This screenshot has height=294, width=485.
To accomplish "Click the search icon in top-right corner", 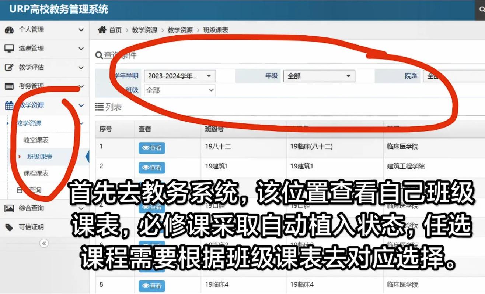I will [x=482, y=10].
